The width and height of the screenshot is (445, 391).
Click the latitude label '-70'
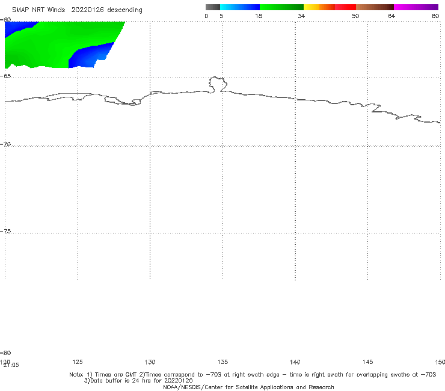(x=5, y=144)
